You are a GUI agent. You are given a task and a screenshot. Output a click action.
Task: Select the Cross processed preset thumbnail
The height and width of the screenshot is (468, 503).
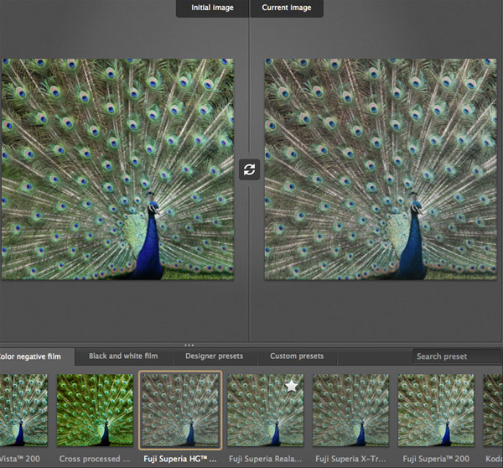pyautogui.click(x=95, y=410)
